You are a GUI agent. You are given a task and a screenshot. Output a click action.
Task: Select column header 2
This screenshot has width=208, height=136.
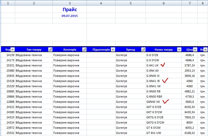pyautogui.click(x=34, y=3)
